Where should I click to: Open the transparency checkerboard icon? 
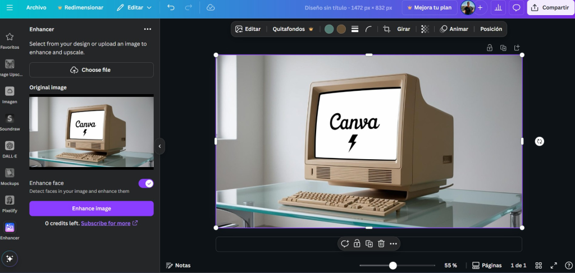coord(425,29)
